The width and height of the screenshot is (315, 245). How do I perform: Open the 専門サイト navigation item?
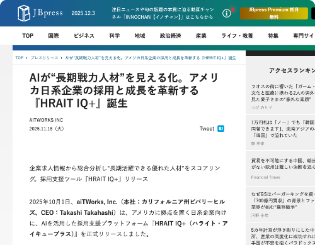(x=304, y=36)
